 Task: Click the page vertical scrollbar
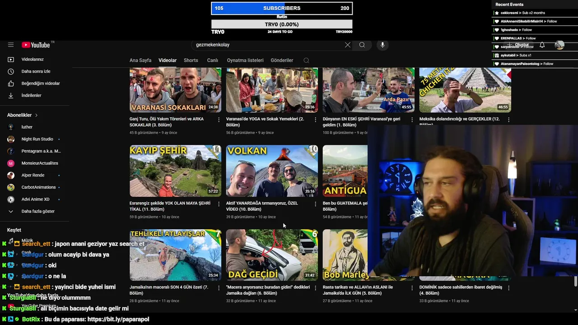click(x=575, y=282)
